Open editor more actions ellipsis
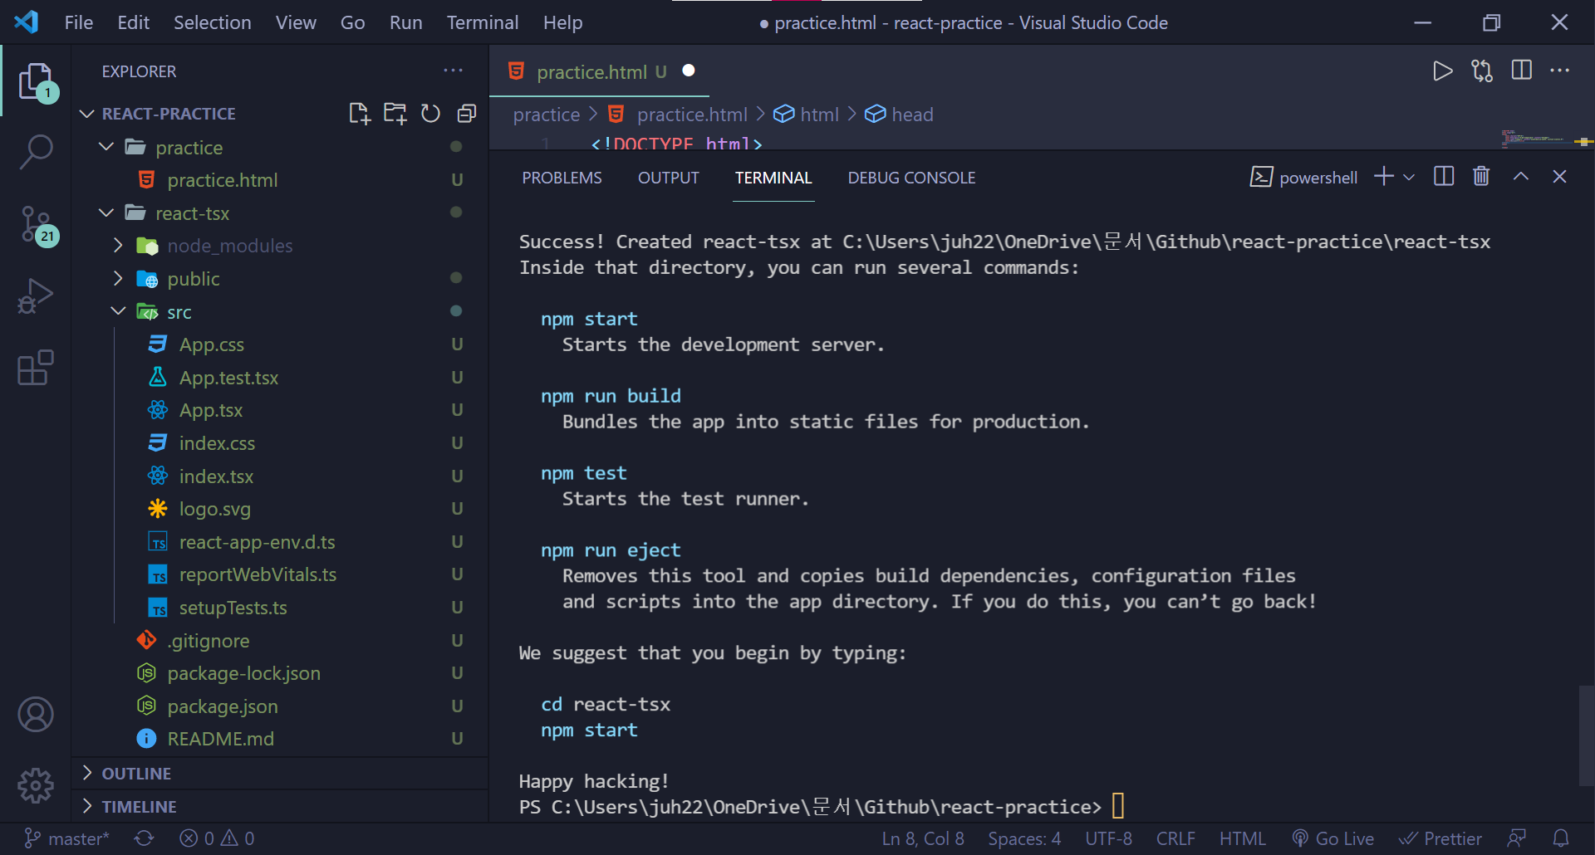The width and height of the screenshot is (1595, 855). click(1560, 71)
